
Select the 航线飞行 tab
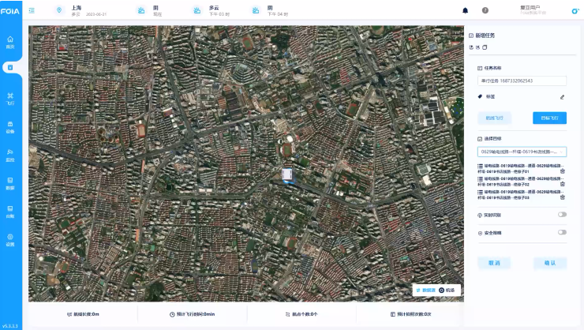[495, 118]
